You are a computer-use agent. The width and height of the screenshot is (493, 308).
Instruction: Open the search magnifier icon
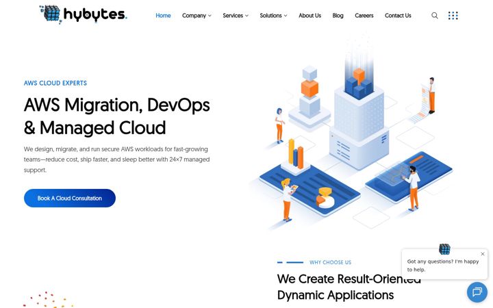click(x=435, y=15)
